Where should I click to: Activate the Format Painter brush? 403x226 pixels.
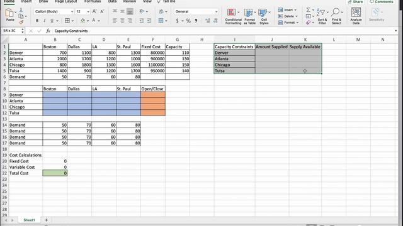(21, 22)
